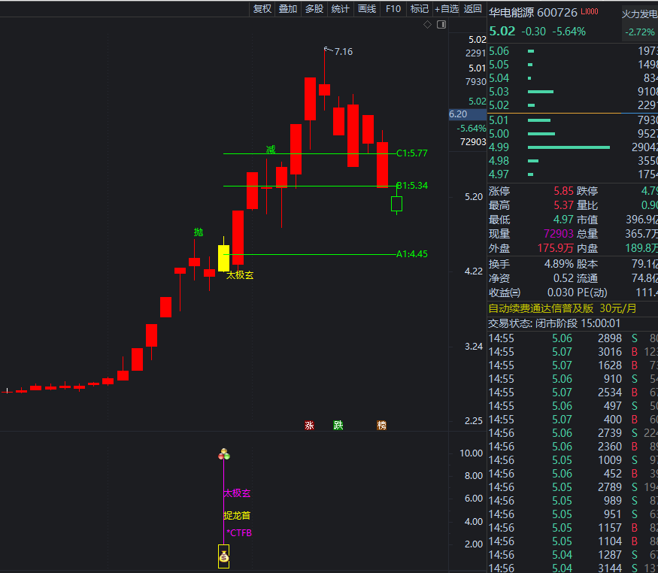Open the 多股 multi-stock view
The image size is (658, 573).
314,9
